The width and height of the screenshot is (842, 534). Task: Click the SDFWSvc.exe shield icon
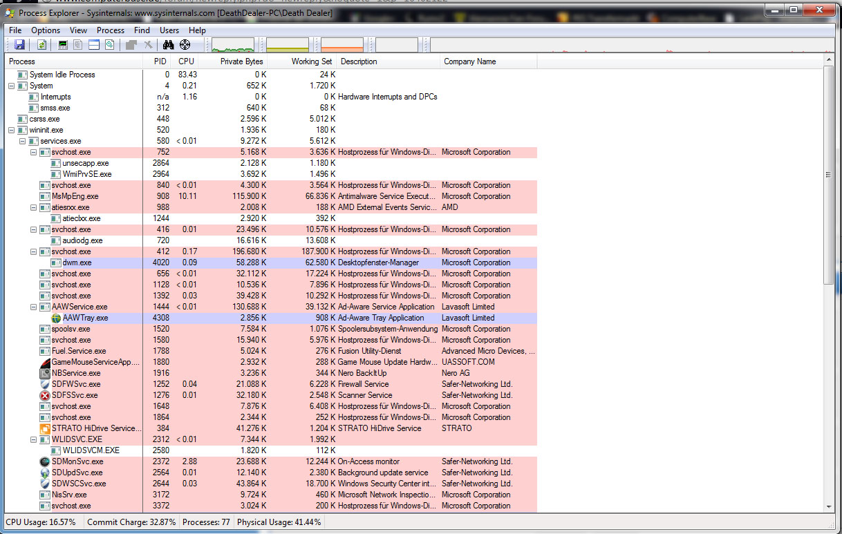[46, 384]
